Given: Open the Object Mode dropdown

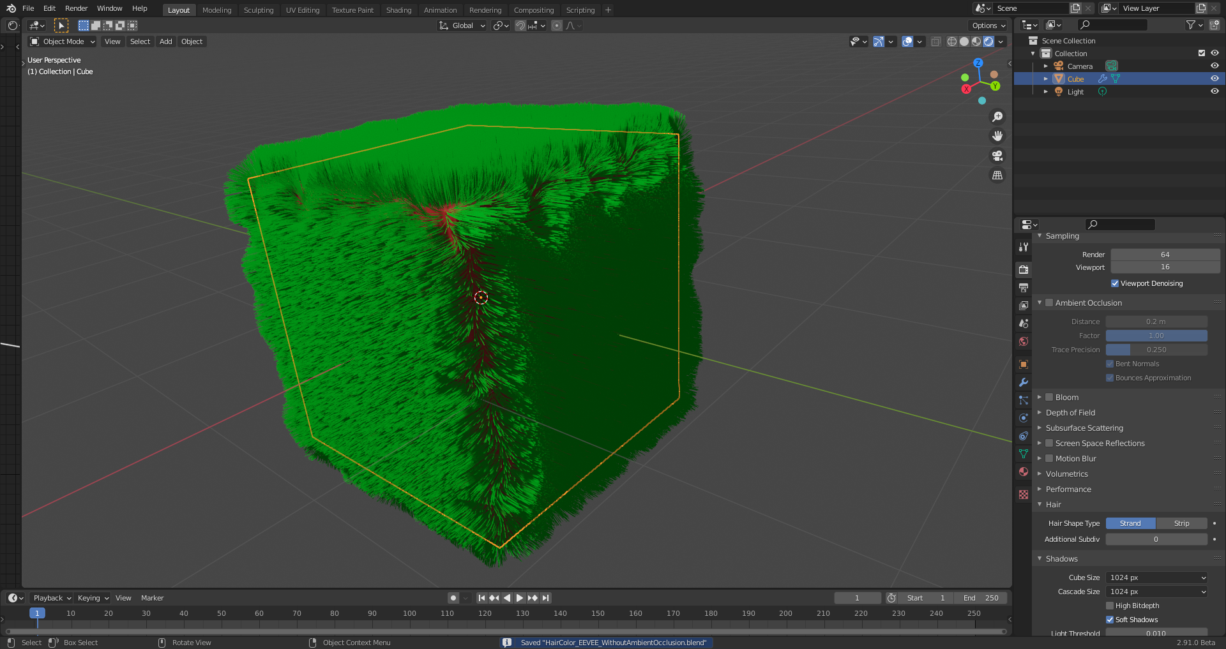Looking at the screenshot, I should pos(63,41).
